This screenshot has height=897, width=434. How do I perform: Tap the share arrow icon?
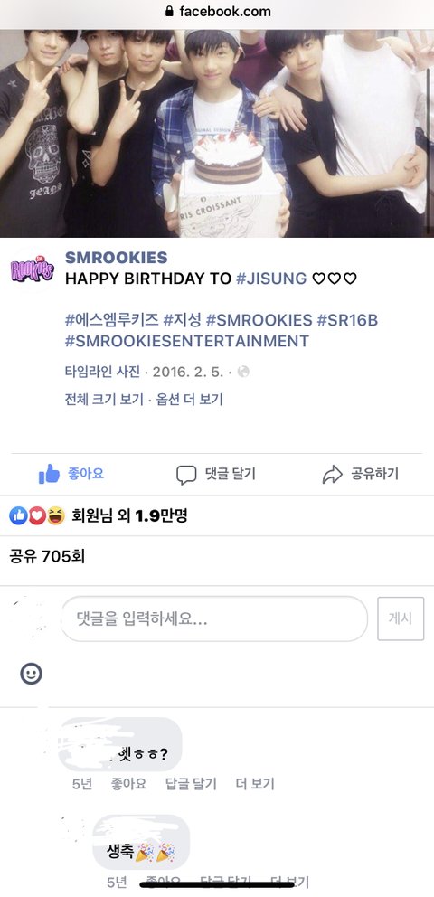click(332, 474)
